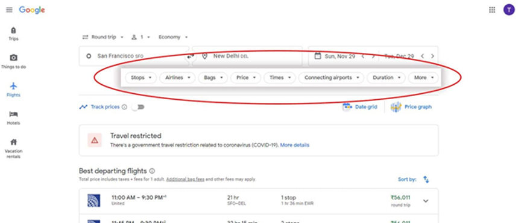Open the Economy class dropdown
The height and width of the screenshot is (223, 521).
click(173, 37)
